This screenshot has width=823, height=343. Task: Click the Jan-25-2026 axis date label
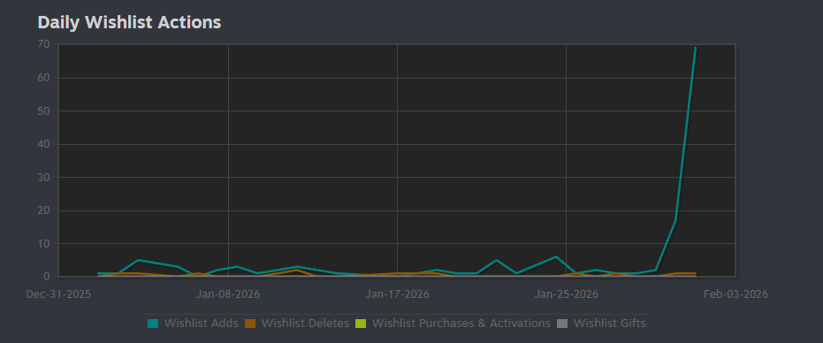coord(566,294)
